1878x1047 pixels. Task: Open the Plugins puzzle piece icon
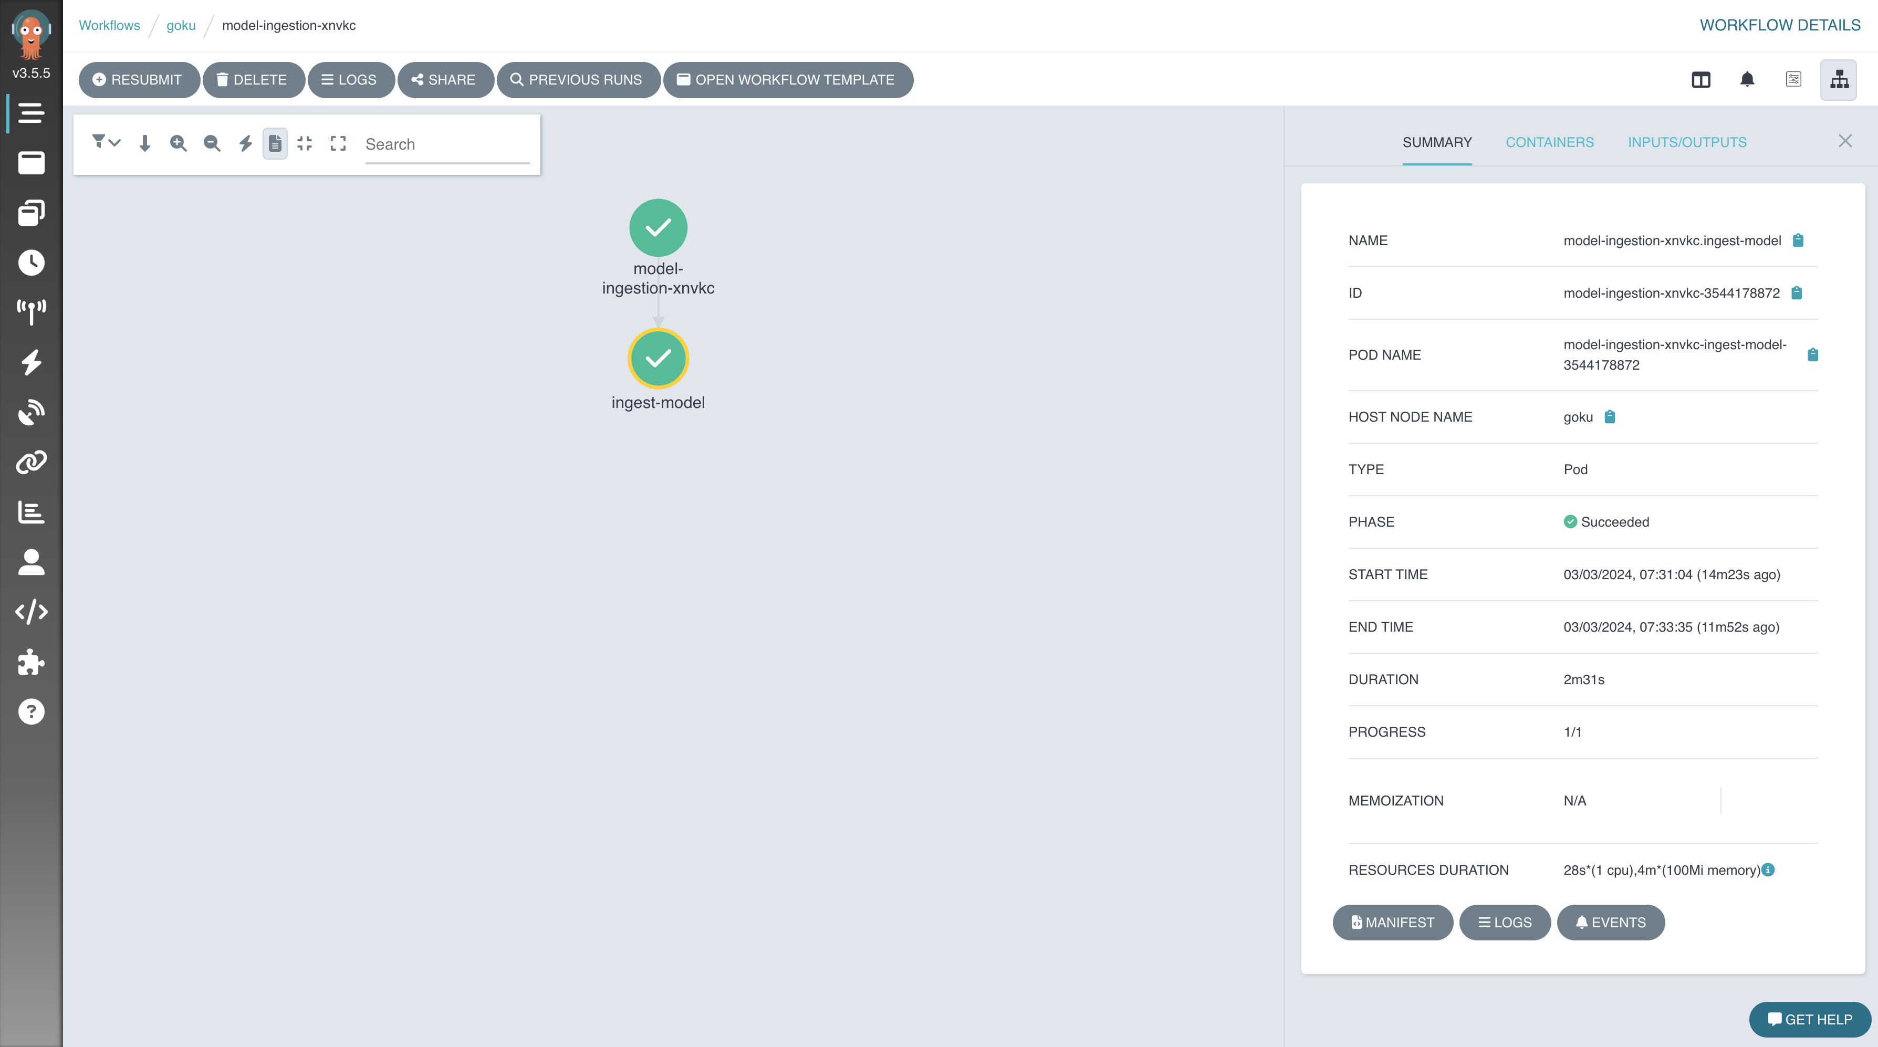pos(32,662)
